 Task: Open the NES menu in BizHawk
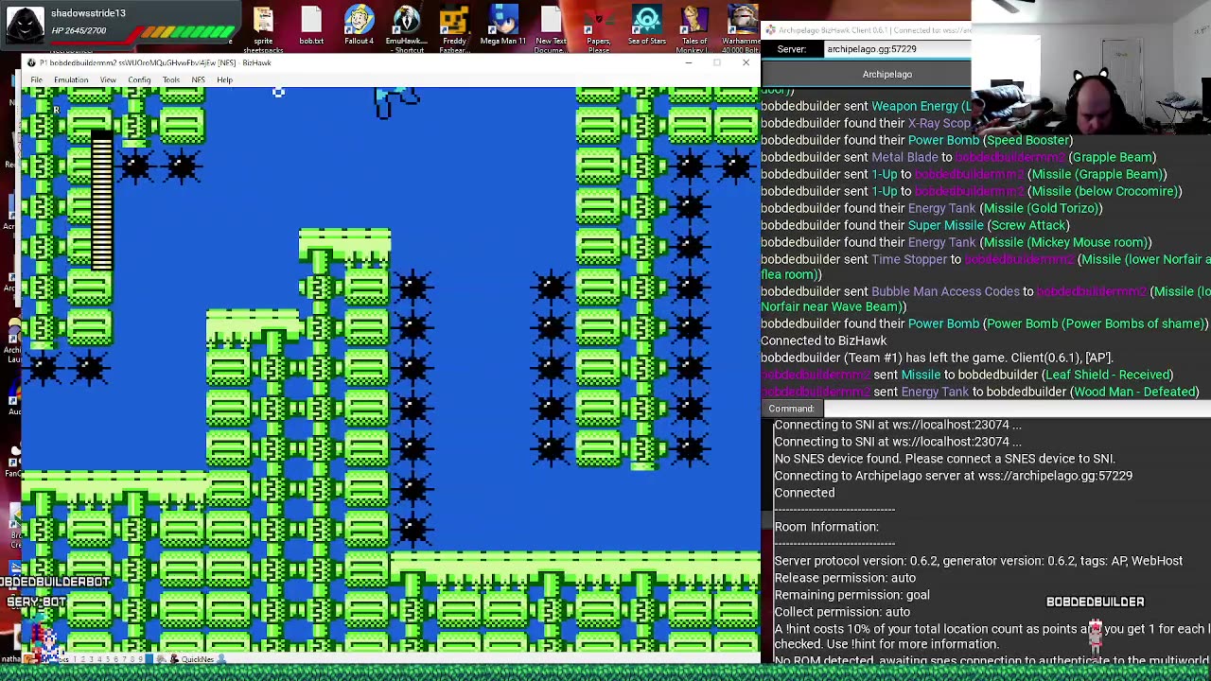[x=198, y=80]
